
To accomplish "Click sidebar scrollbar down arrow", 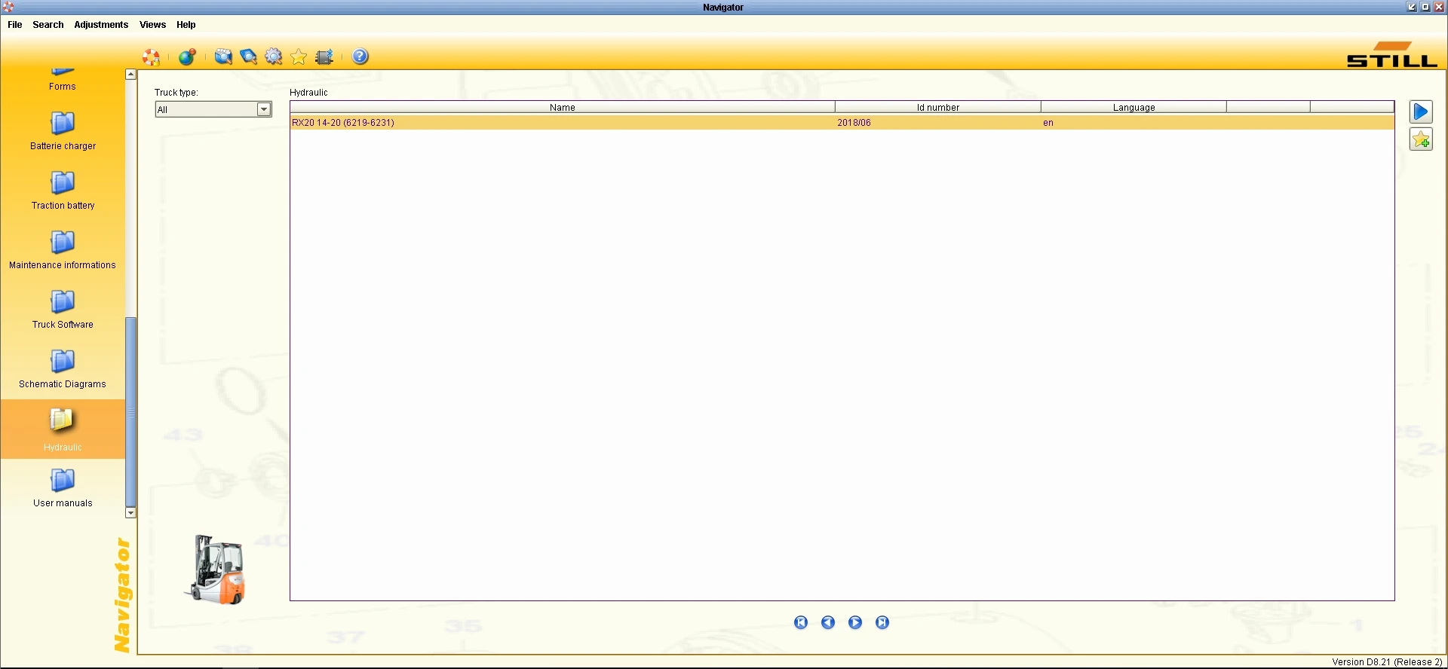I will (130, 513).
